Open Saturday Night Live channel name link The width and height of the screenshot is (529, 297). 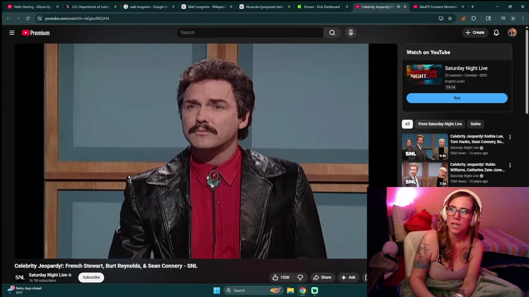[x=48, y=275]
